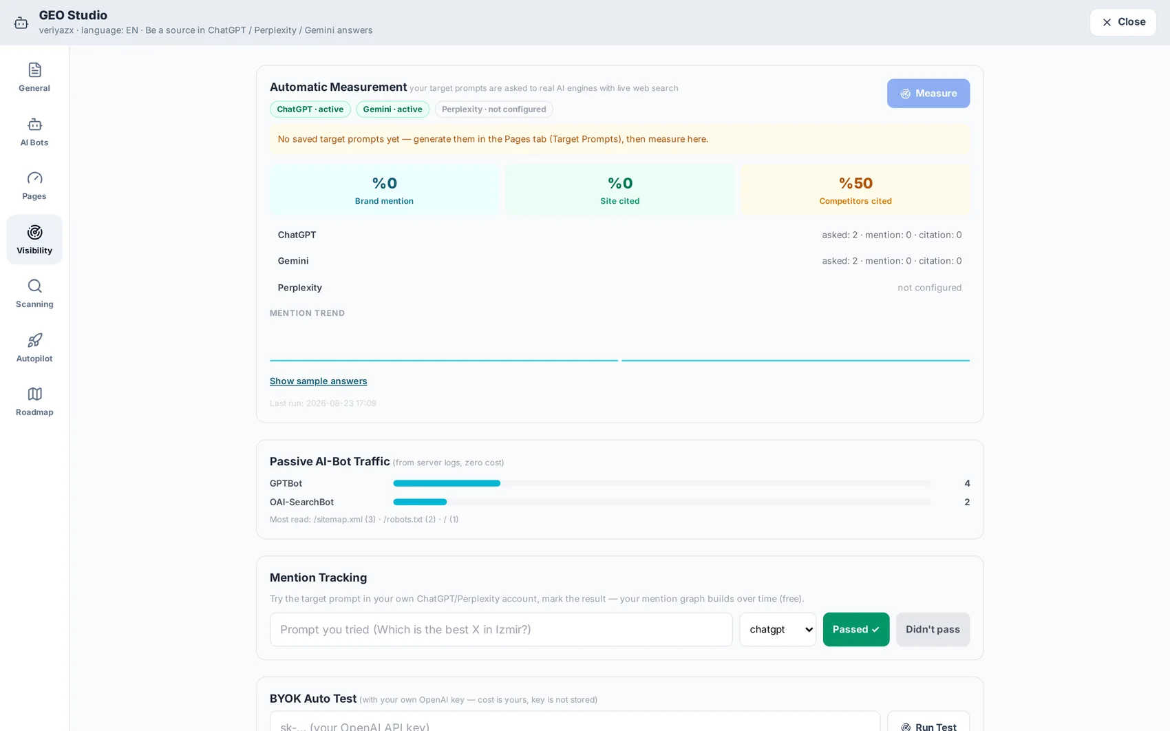Image resolution: width=1170 pixels, height=731 pixels.
Task: Select the ChatGPT engine result row
Action: click(x=619, y=235)
